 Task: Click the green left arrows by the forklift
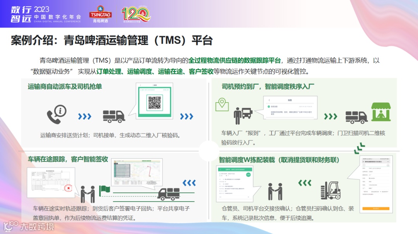coord(305,183)
